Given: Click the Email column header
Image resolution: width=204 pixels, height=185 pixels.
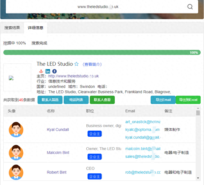Looking at the screenshot, I should (130, 111).
